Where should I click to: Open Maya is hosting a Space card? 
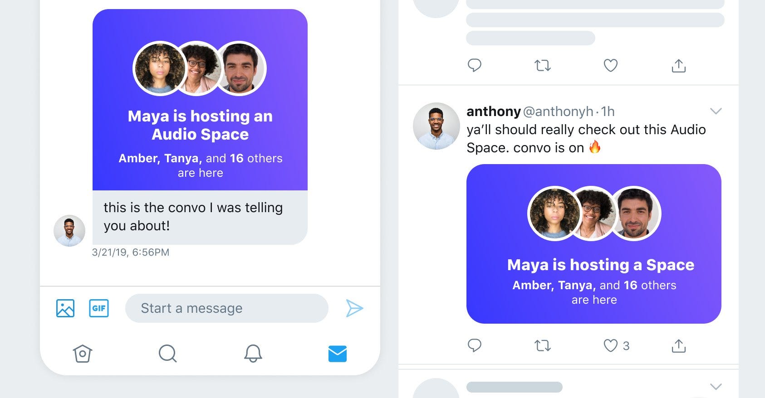tap(593, 244)
